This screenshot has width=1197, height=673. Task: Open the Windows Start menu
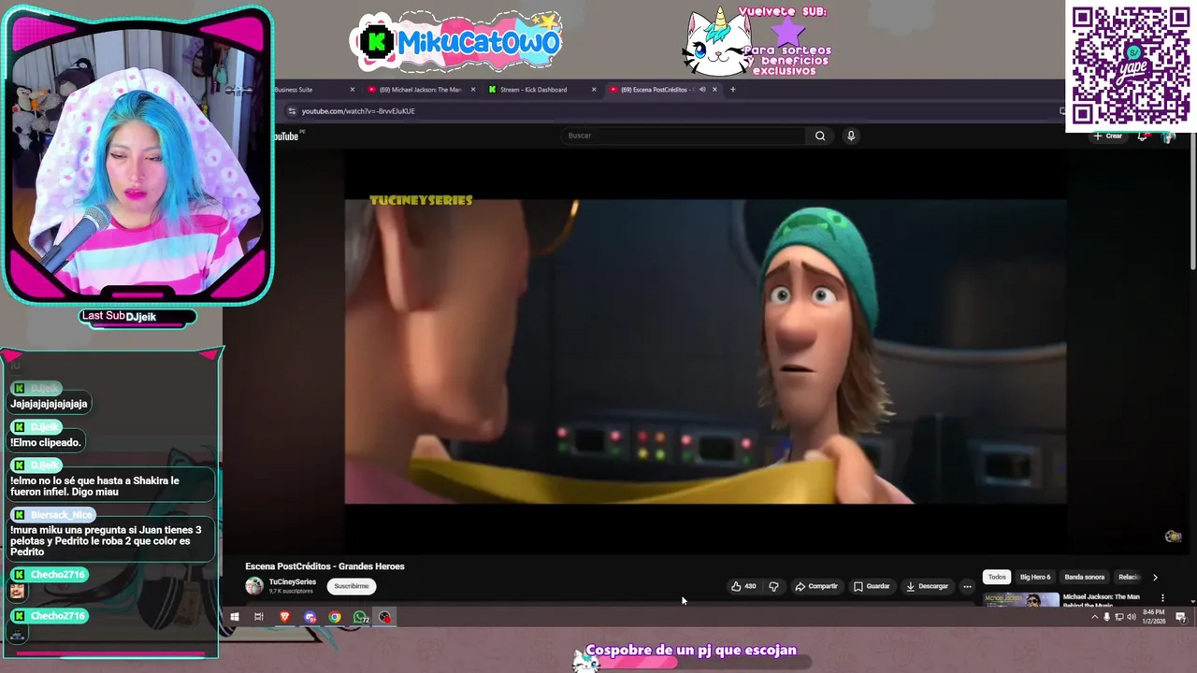tap(235, 617)
